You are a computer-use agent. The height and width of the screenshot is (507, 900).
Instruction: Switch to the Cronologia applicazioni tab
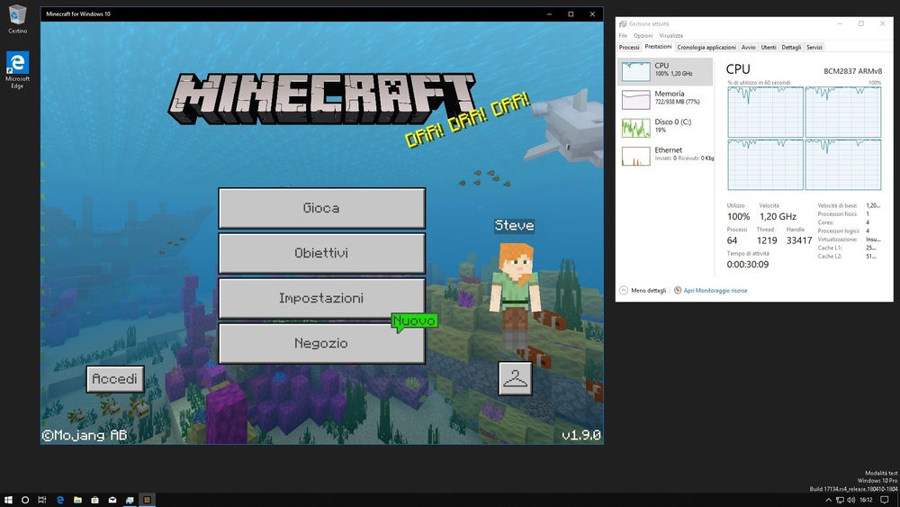tap(706, 47)
